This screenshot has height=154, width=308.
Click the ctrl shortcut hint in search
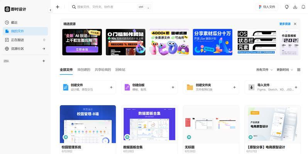pyautogui.click(x=141, y=7)
